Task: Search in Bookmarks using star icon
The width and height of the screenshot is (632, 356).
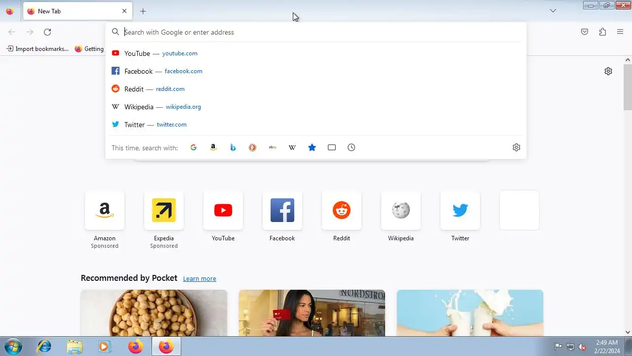Action: click(x=312, y=147)
